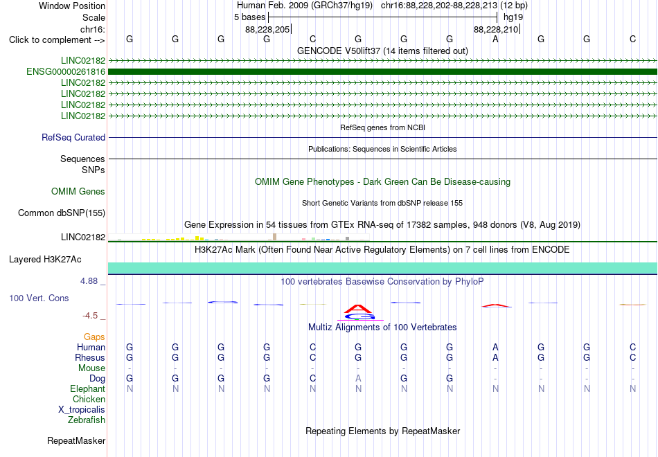
Task: Open the RepeatMasker track label
Action: (x=76, y=441)
